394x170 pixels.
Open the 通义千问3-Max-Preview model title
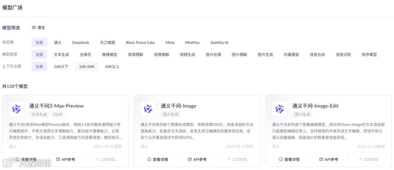[x=56, y=106]
